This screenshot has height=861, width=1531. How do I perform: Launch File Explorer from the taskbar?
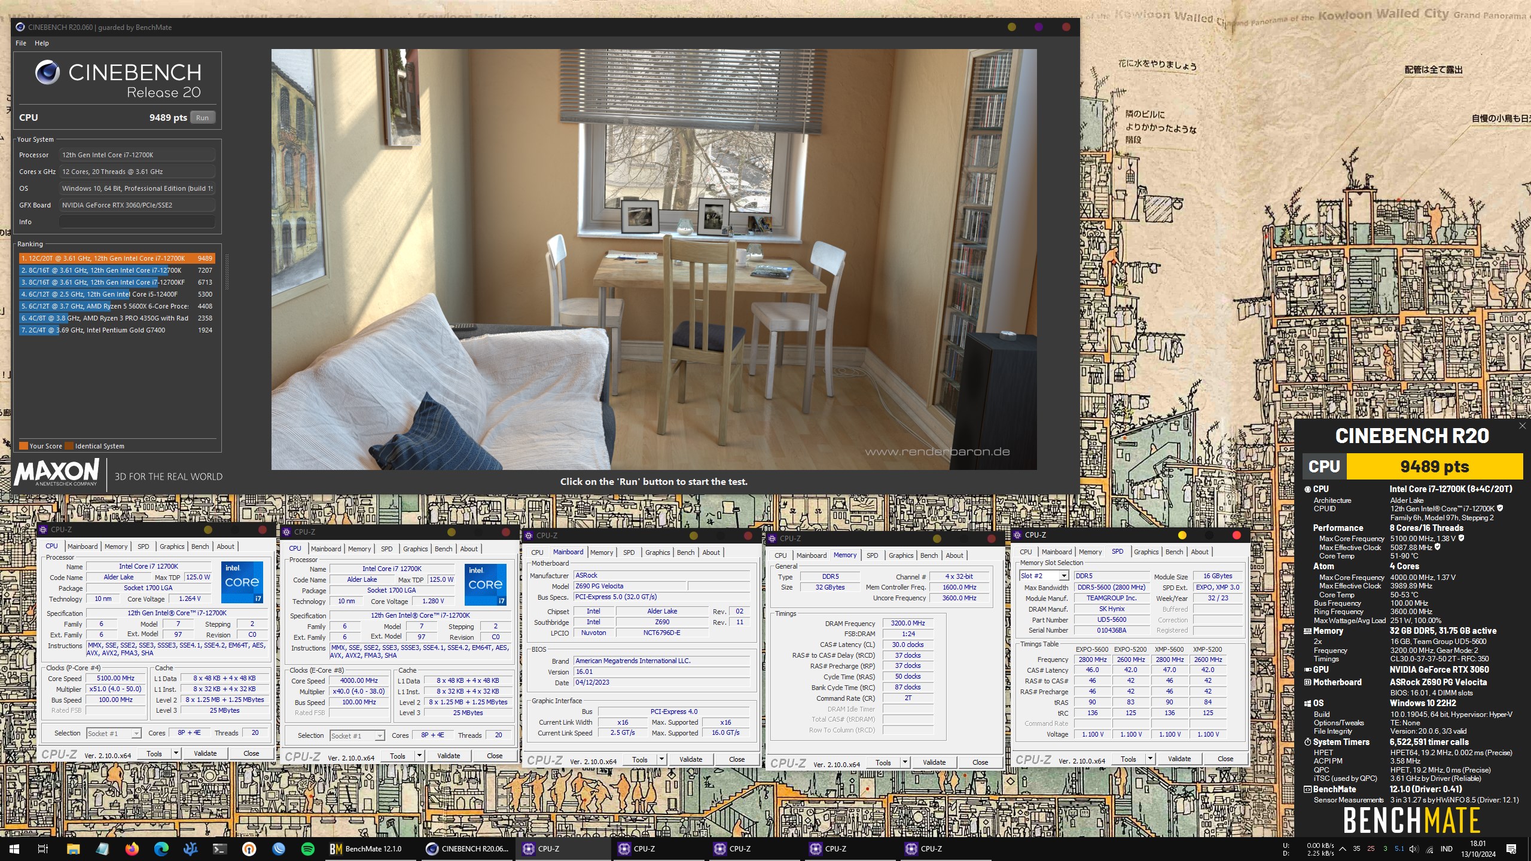[73, 848]
